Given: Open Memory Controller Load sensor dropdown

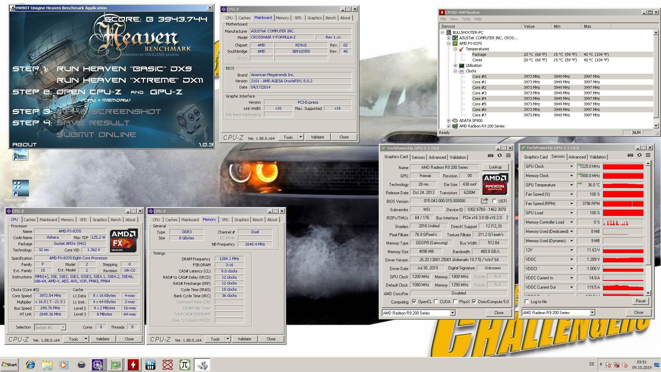Looking at the screenshot, I should click(x=571, y=222).
